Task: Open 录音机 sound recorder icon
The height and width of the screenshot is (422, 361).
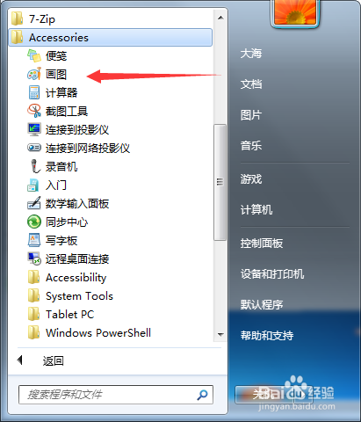Action: (35, 166)
